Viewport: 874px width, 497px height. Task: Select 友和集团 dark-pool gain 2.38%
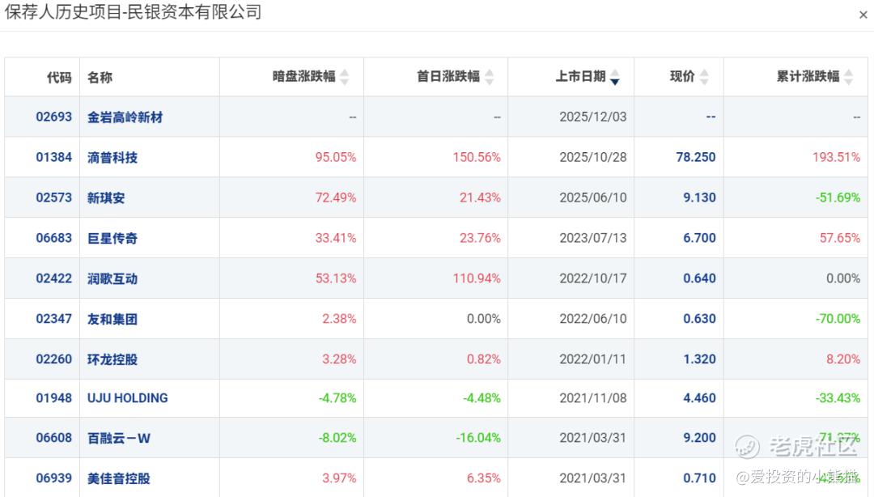coord(339,318)
